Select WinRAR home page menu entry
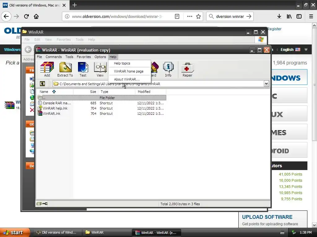The height and width of the screenshot is (237, 317). tap(130, 71)
